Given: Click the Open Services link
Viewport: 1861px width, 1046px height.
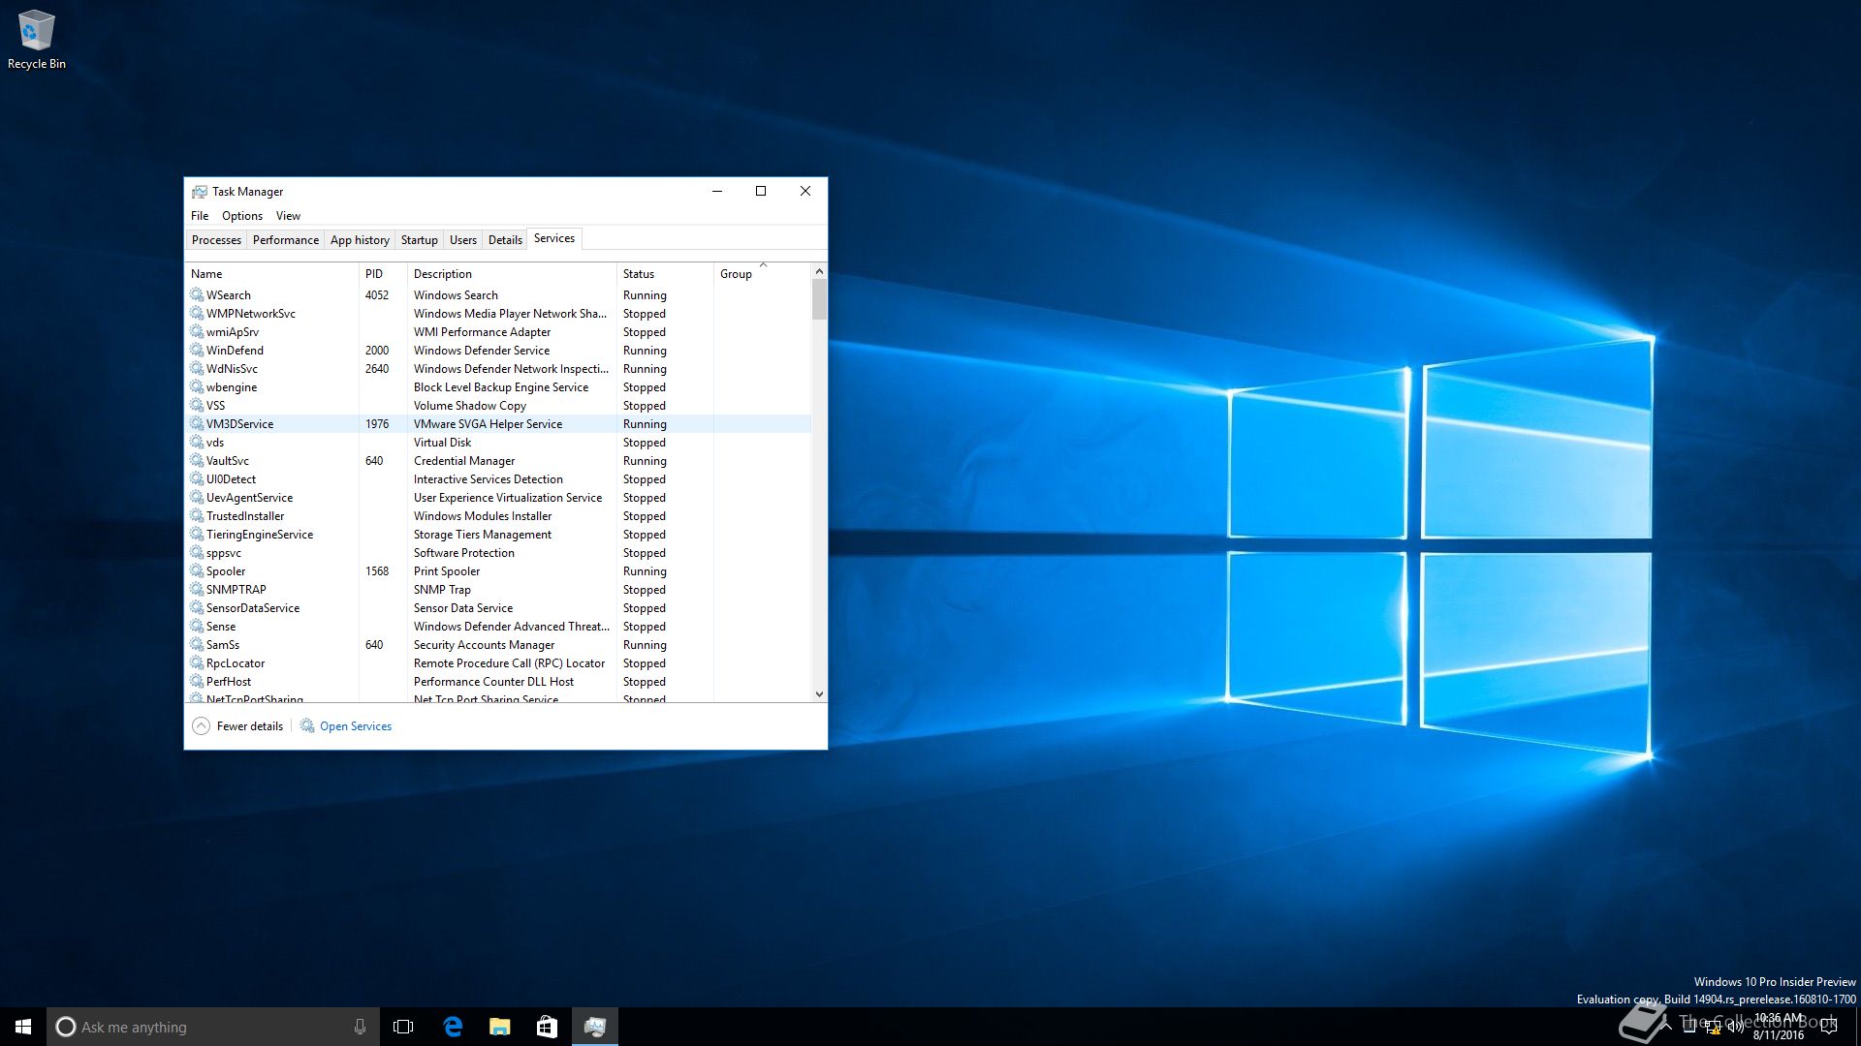Looking at the screenshot, I should [x=356, y=726].
